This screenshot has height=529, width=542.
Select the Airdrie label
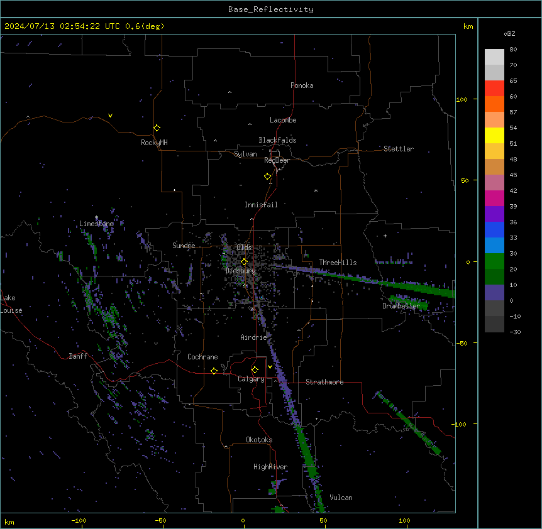coord(254,337)
